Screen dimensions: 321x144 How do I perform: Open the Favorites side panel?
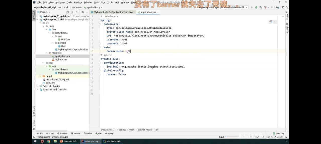click(34, 124)
